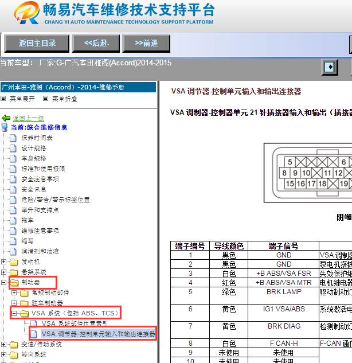The width and height of the screenshot is (352, 363).
Task: Click the 常规制动部件 folder icon
Action: click(x=24, y=293)
